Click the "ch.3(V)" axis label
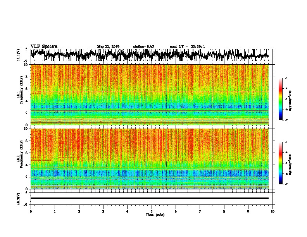The height and width of the screenshot is (237, 307). (19, 199)
